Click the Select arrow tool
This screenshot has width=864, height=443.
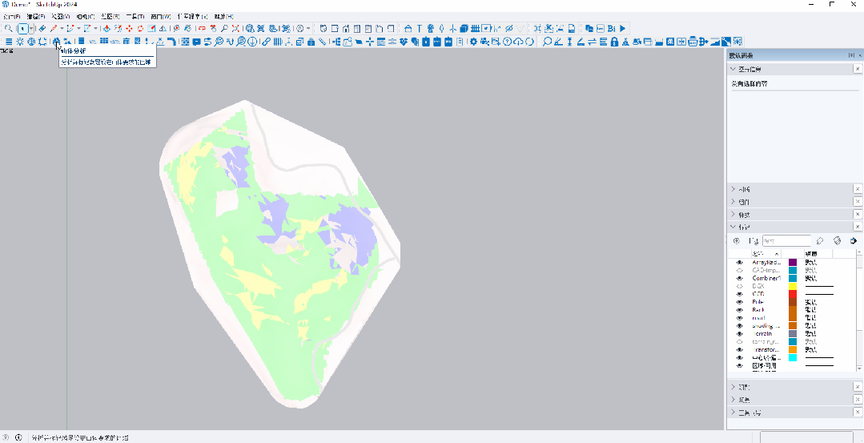[22, 29]
